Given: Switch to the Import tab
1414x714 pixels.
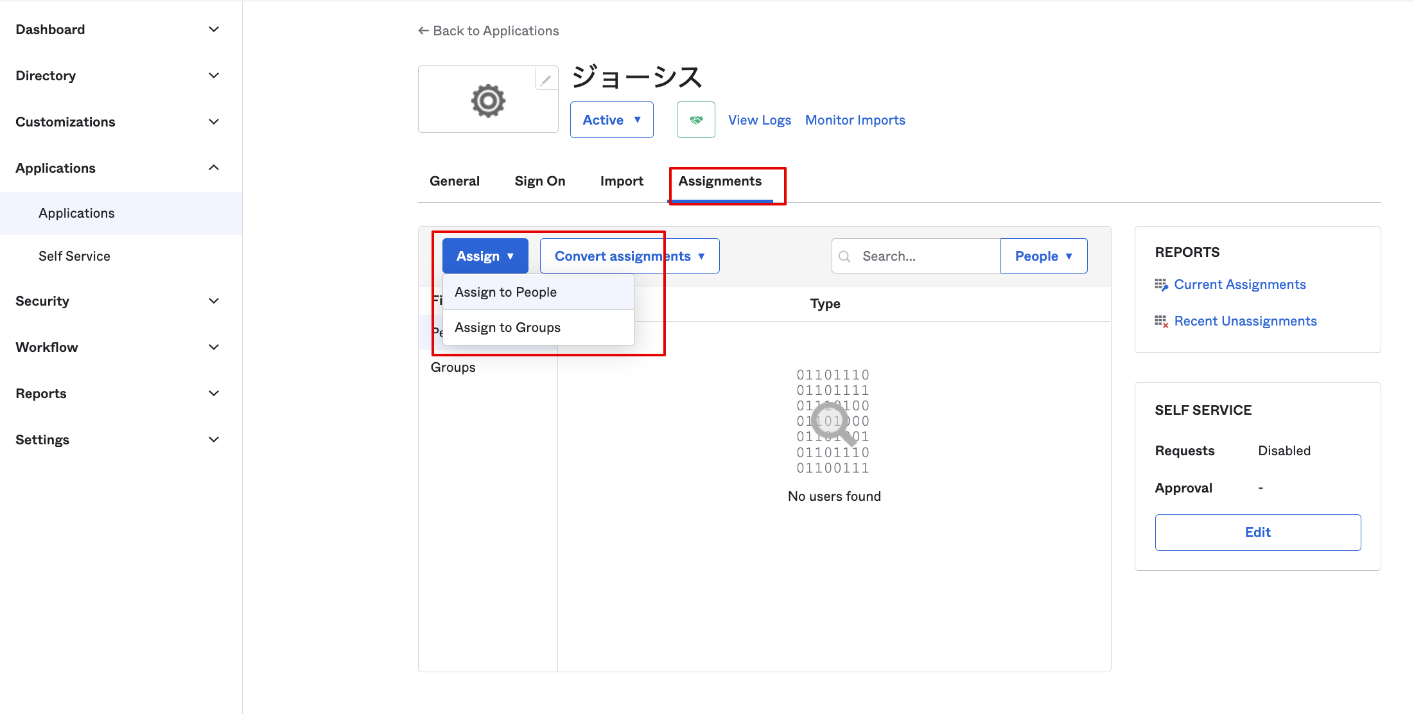Looking at the screenshot, I should coord(621,181).
